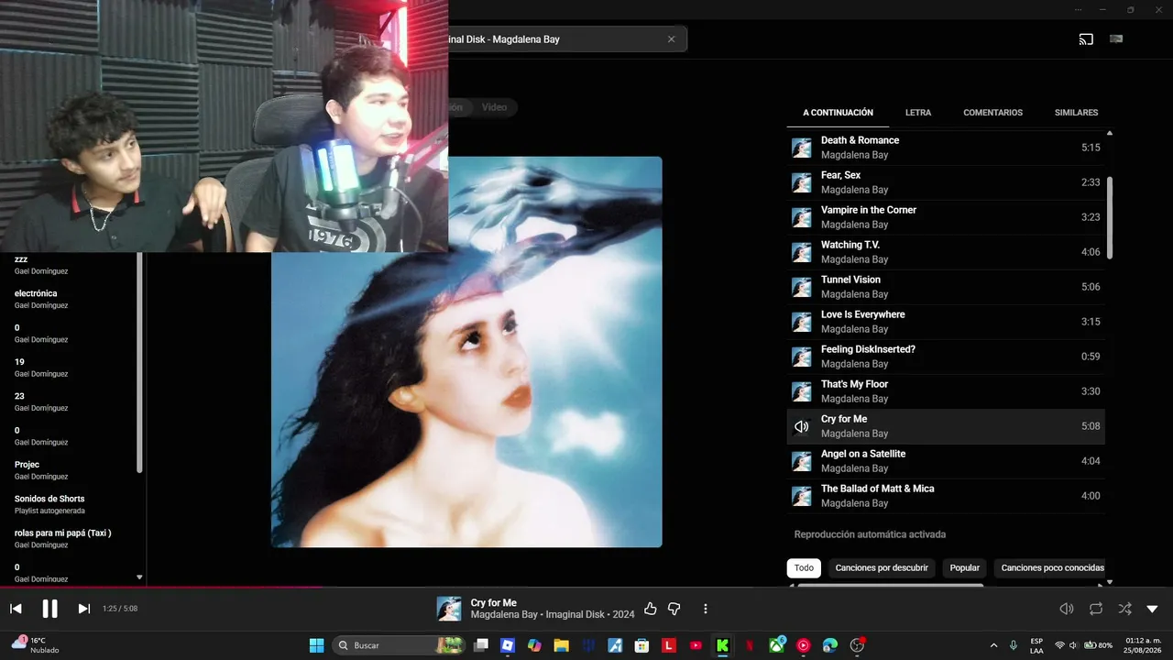Click the sidebar playlist scroll-down arrow

pos(139,577)
